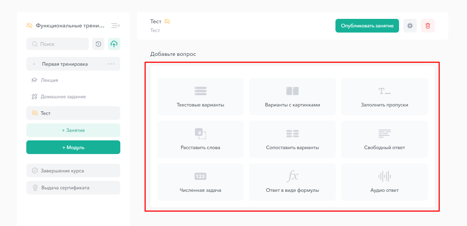The width and height of the screenshot is (467, 226).
Task: Select the Сопоставить варианты card
Action: point(292,139)
